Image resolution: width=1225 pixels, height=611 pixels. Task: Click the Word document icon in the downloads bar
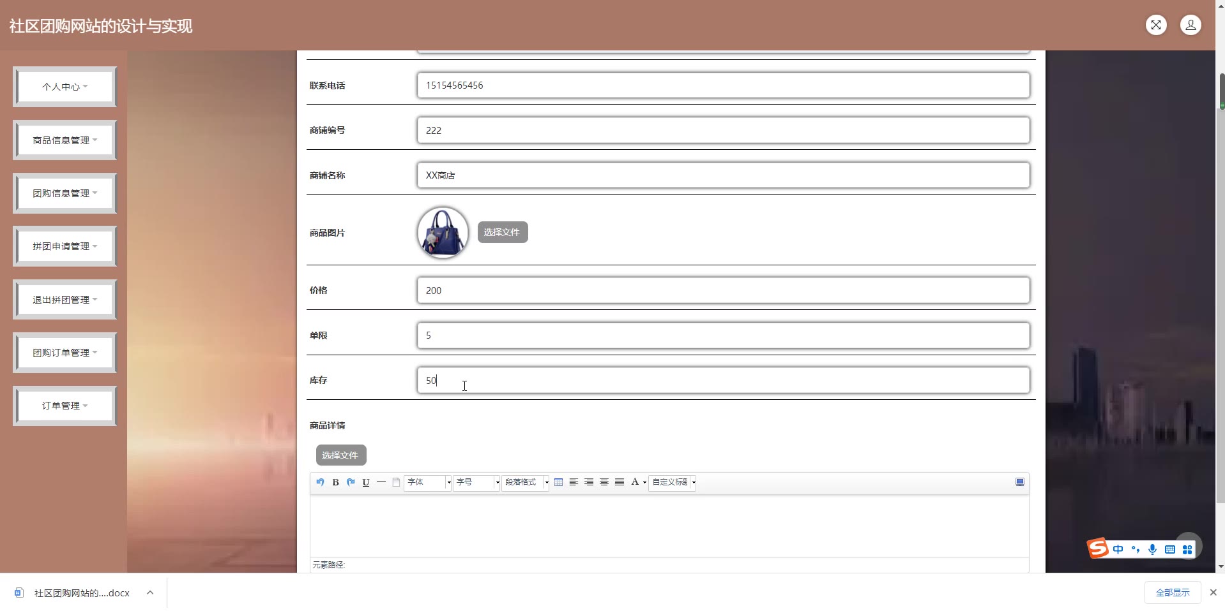pos(19,593)
